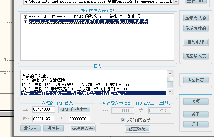This screenshot has width=214, height=137.
Task: Start 自动跟踪 auto trace
Action: point(196,42)
